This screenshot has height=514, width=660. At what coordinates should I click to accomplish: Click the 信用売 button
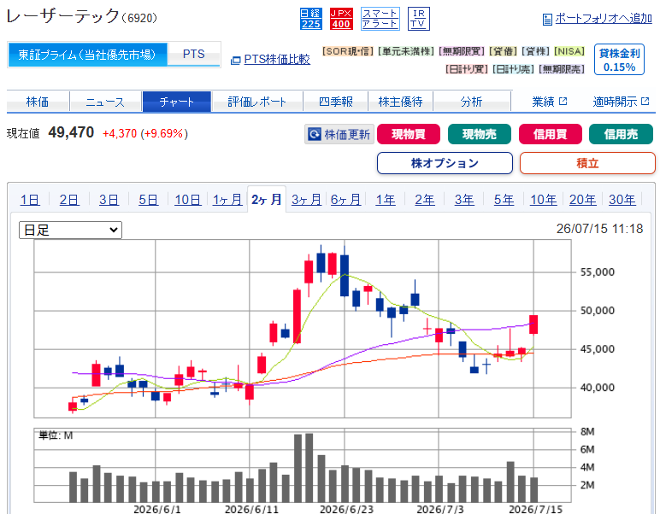[x=621, y=135]
